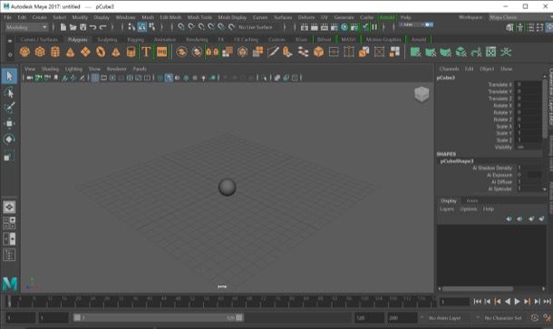Screen dimensions: 553x329
Task: Click the current frame marker on timeline
Action: [x=10, y=302]
